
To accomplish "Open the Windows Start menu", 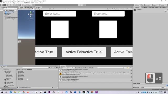I will click(2, 92).
